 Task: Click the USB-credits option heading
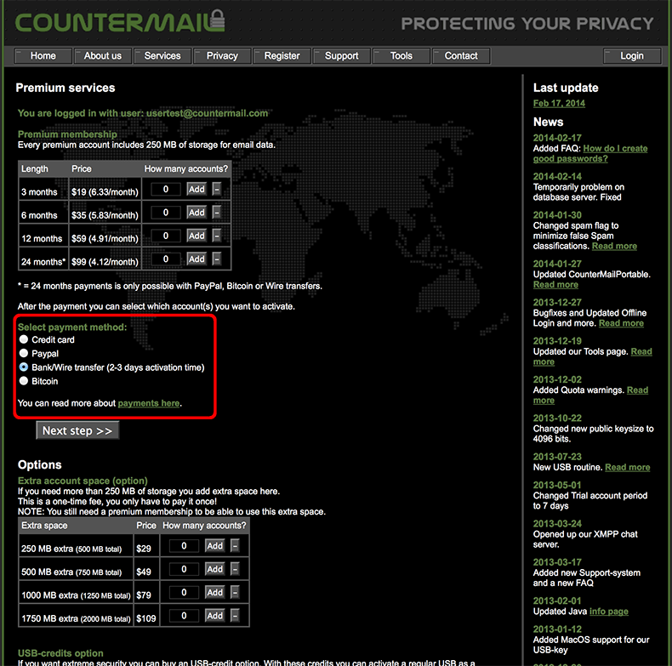pos(60,653)
